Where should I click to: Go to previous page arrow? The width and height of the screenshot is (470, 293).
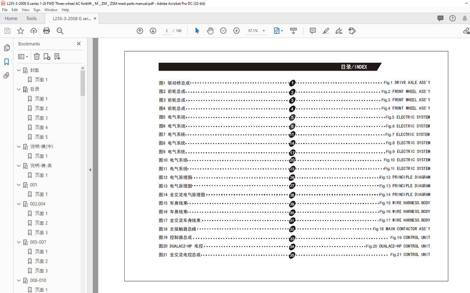click(140, 31)
